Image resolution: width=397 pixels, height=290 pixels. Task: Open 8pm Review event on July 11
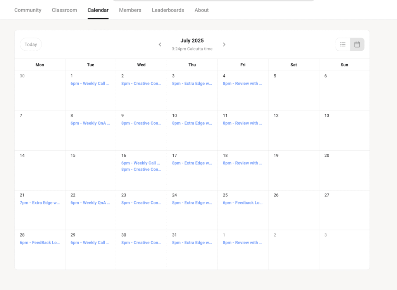[243, 123]
